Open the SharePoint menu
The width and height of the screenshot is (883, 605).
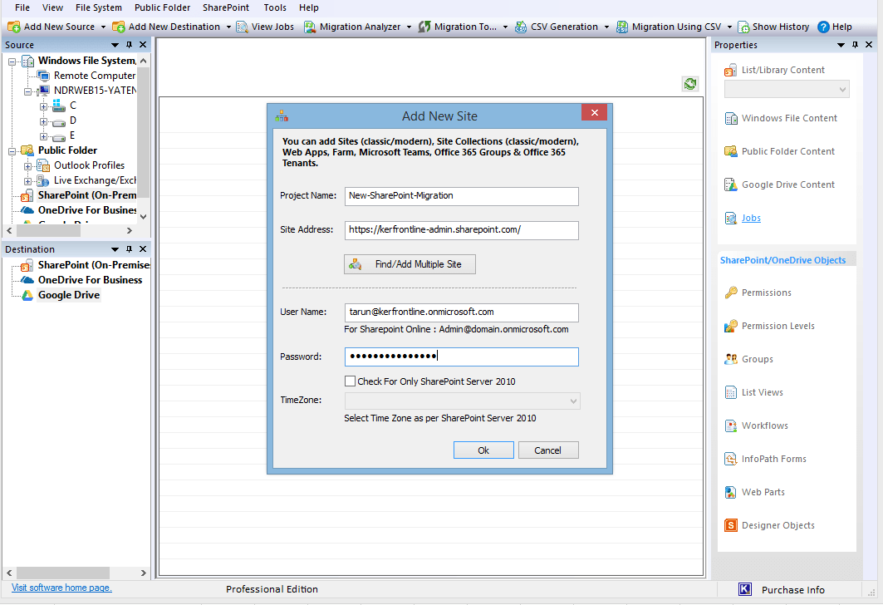point(226,7)
